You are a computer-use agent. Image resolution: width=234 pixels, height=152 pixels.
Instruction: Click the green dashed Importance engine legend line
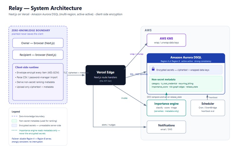pos(14,130)
